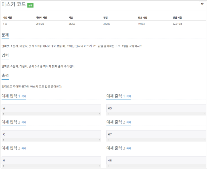Click the output description sentence under 출력

(x=32, y=87)
